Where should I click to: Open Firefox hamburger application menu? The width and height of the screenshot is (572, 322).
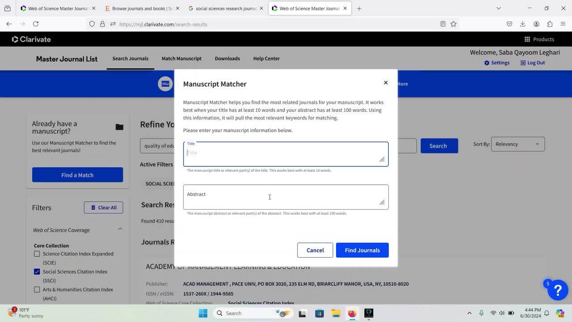point(563,24)
